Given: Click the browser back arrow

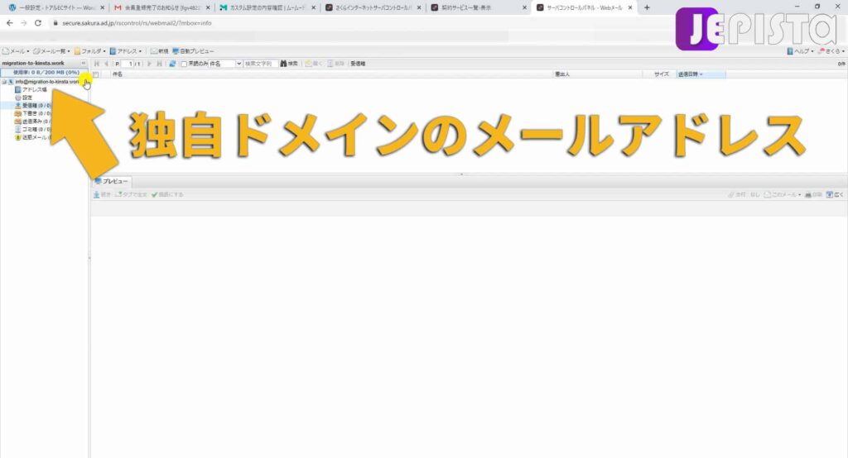Looking at the screenshot, I should pos(9,23).
